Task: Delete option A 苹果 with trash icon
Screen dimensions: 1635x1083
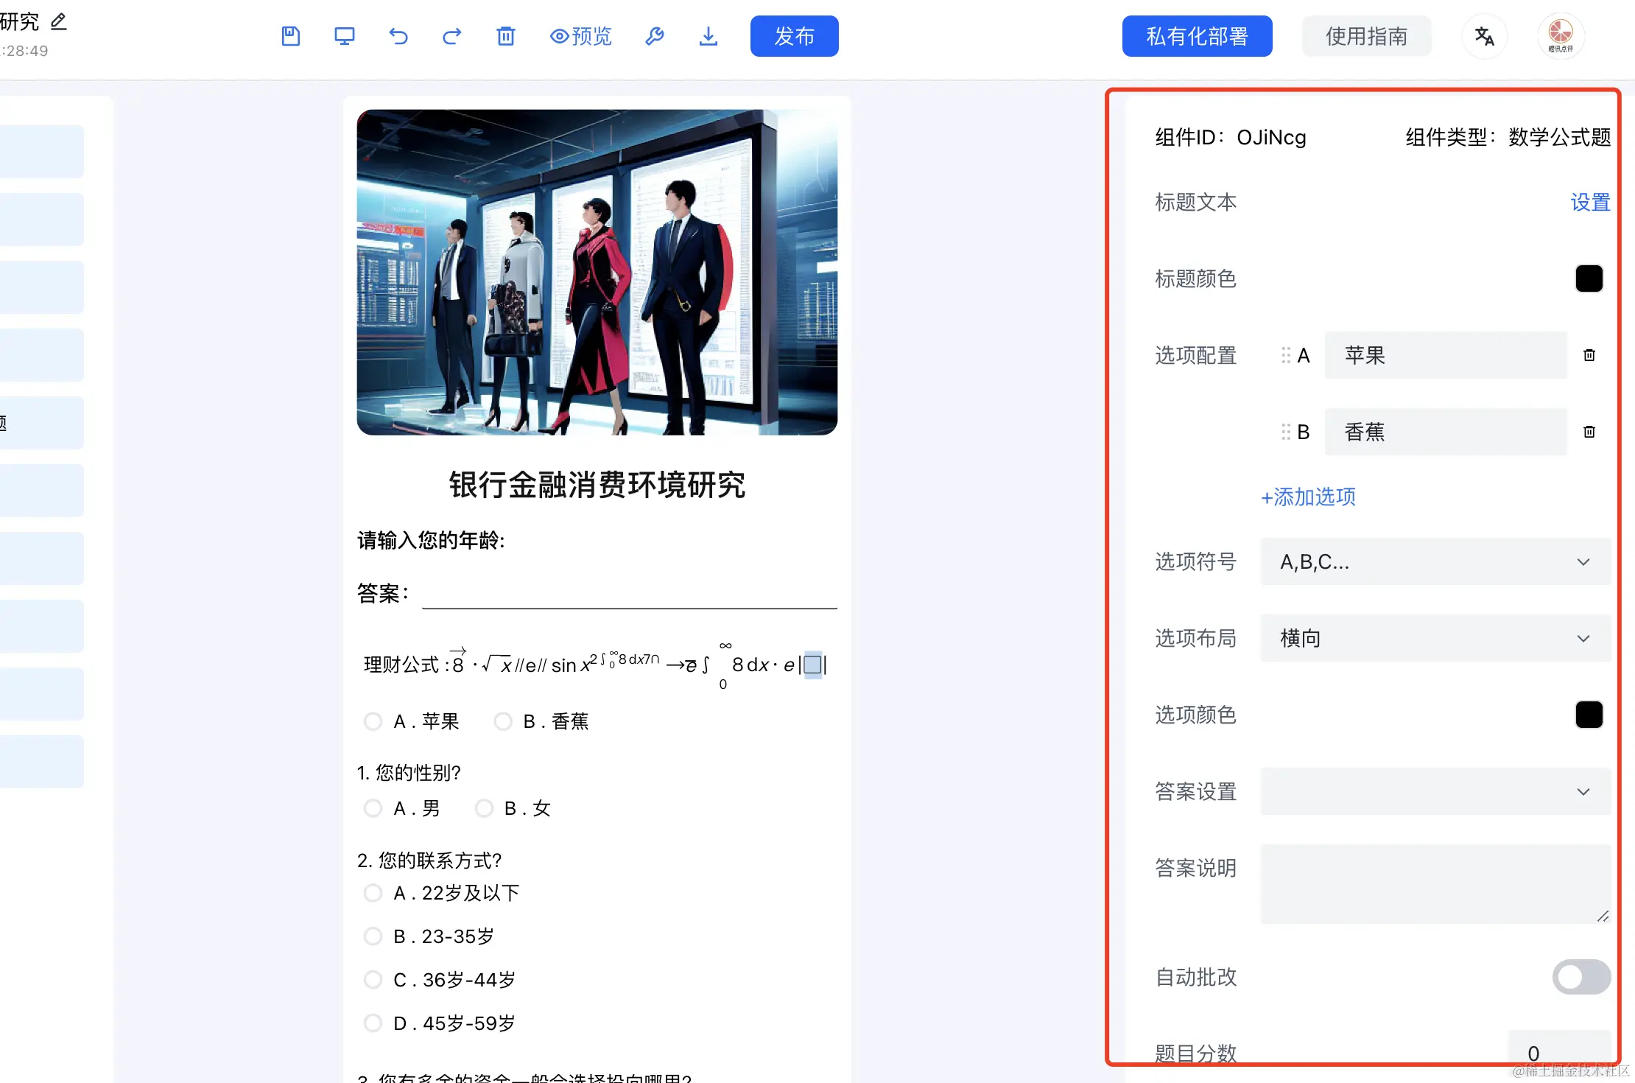Action: pyautogui.click(x=1589, y=355)
